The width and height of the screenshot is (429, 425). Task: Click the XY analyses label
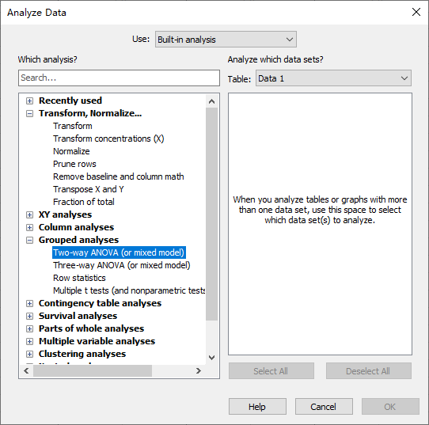pyautogui.click(x=65, y=214)
